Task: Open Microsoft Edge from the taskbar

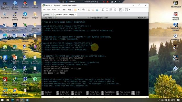Action: [13, 100]
